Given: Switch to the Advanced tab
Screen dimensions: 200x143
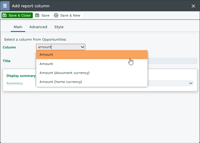Looking at the screenshot, I should (38, 27).
